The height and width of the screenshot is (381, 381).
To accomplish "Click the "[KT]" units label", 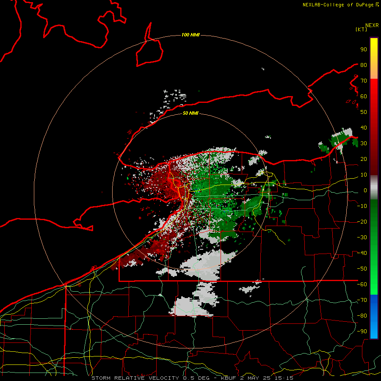I will click(x=361, y=29).
